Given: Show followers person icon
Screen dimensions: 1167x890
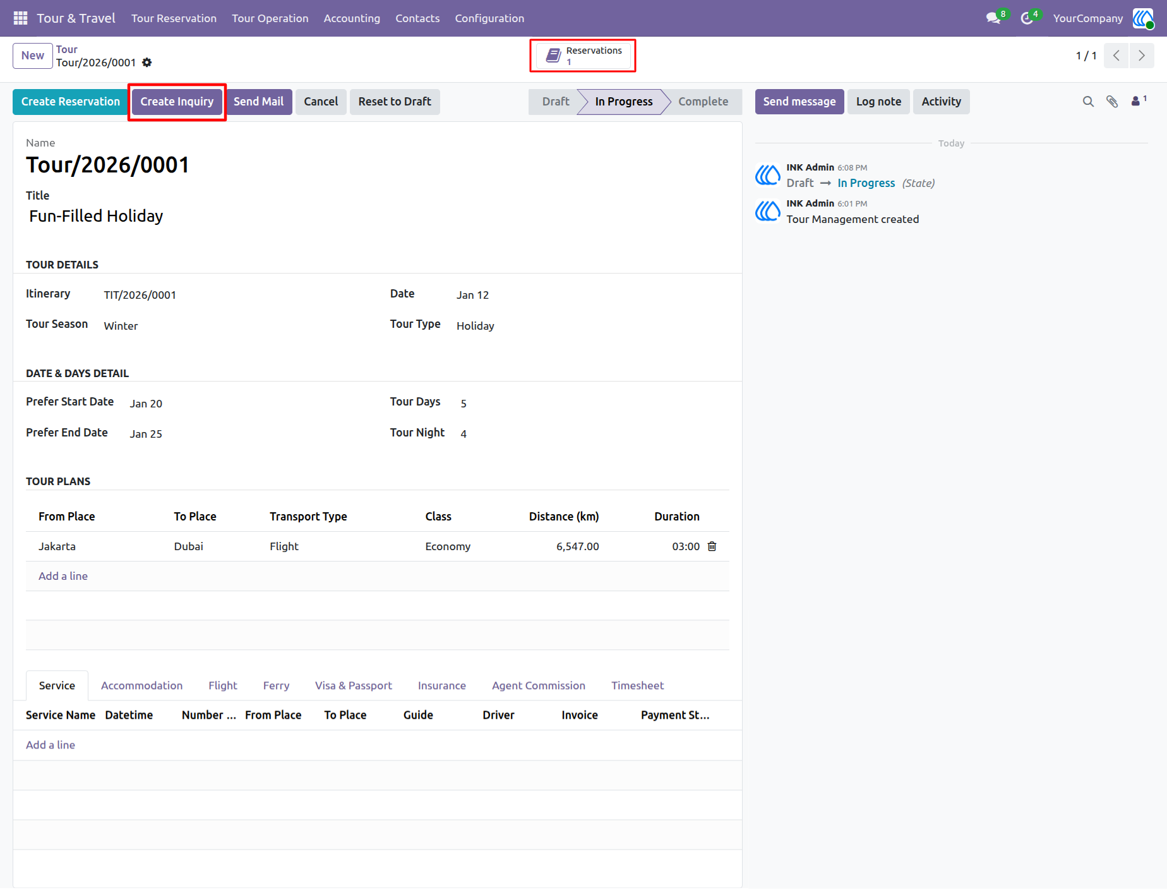Looking at the screenshot, I should (1139, 101).
